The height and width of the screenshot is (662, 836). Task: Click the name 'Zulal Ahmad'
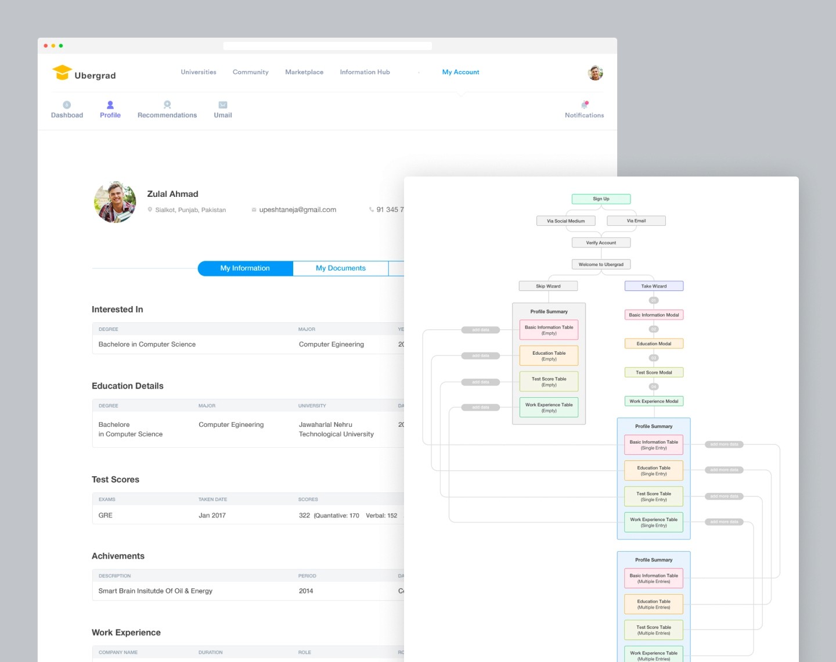tap(172, 194)
